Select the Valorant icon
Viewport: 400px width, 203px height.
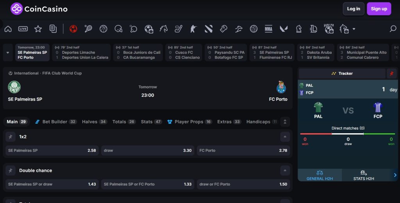284,29
